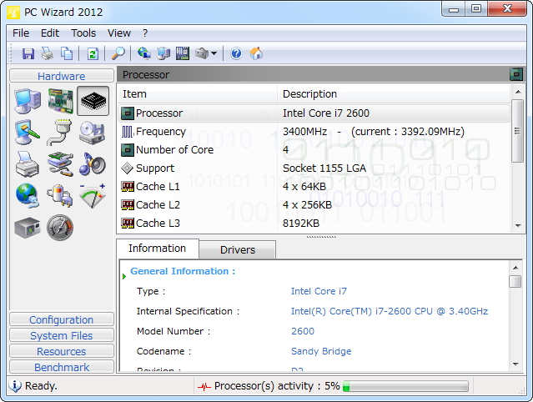Open the View menu
533x402 pixels.
point(119,33)
